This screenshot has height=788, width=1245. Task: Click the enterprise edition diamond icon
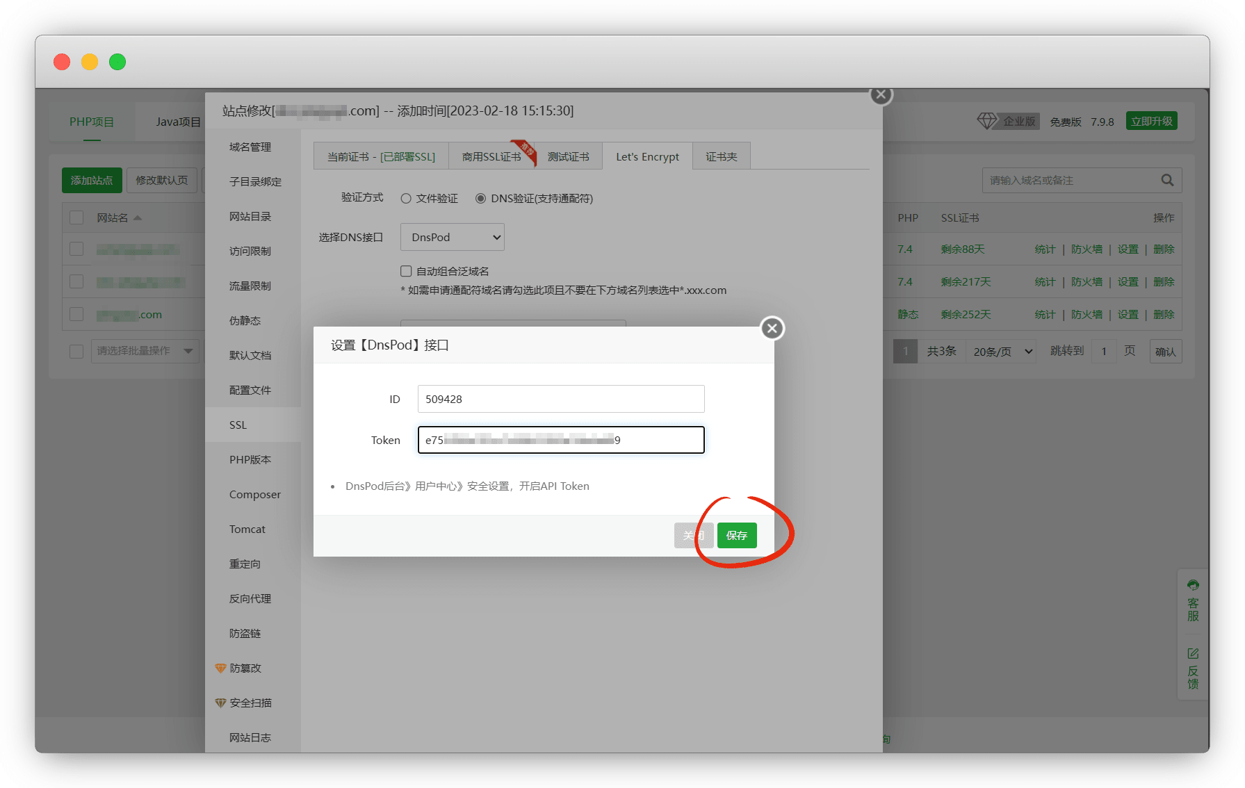(x=987, y=121)
